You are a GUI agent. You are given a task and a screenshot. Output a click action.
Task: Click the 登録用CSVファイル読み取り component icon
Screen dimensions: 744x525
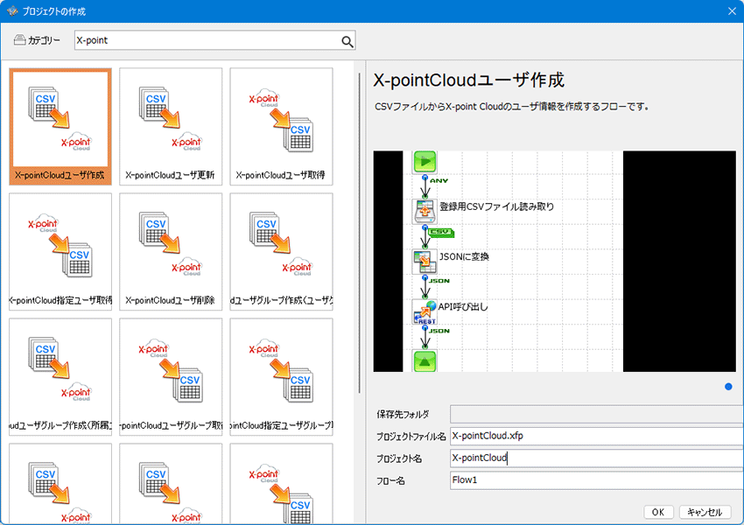click(425, 212)
